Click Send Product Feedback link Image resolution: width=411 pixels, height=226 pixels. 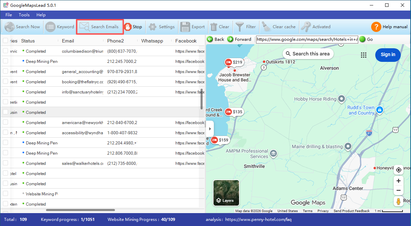point(351,211)
